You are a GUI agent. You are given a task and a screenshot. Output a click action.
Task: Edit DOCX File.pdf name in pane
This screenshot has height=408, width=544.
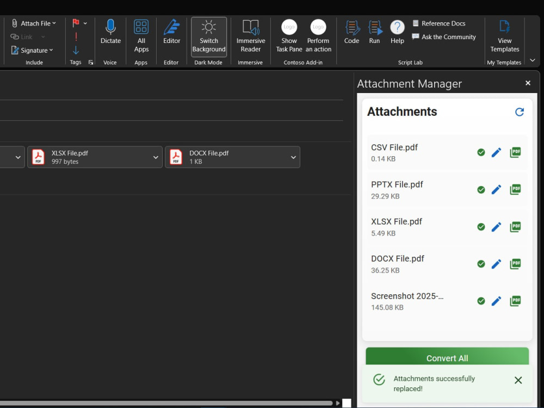[497, 264]
